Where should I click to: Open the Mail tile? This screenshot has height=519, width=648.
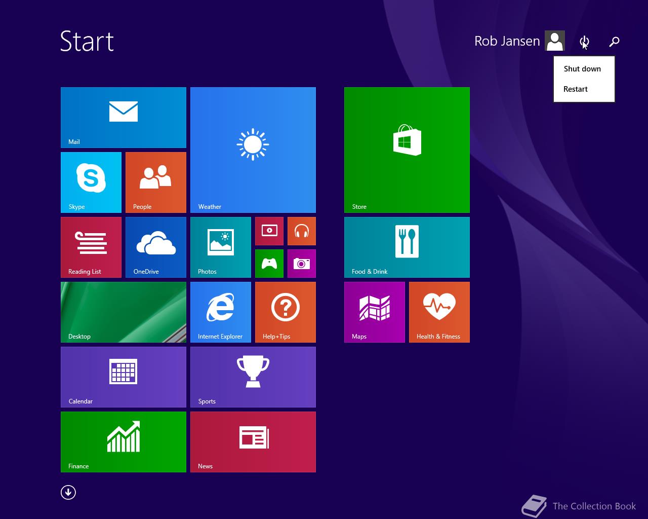[124, 118]
